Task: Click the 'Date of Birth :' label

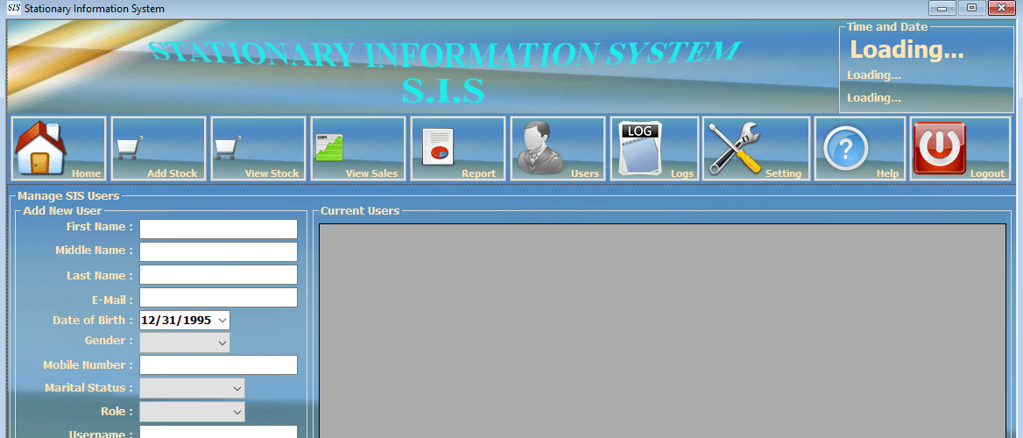Action: pos(93,320)
